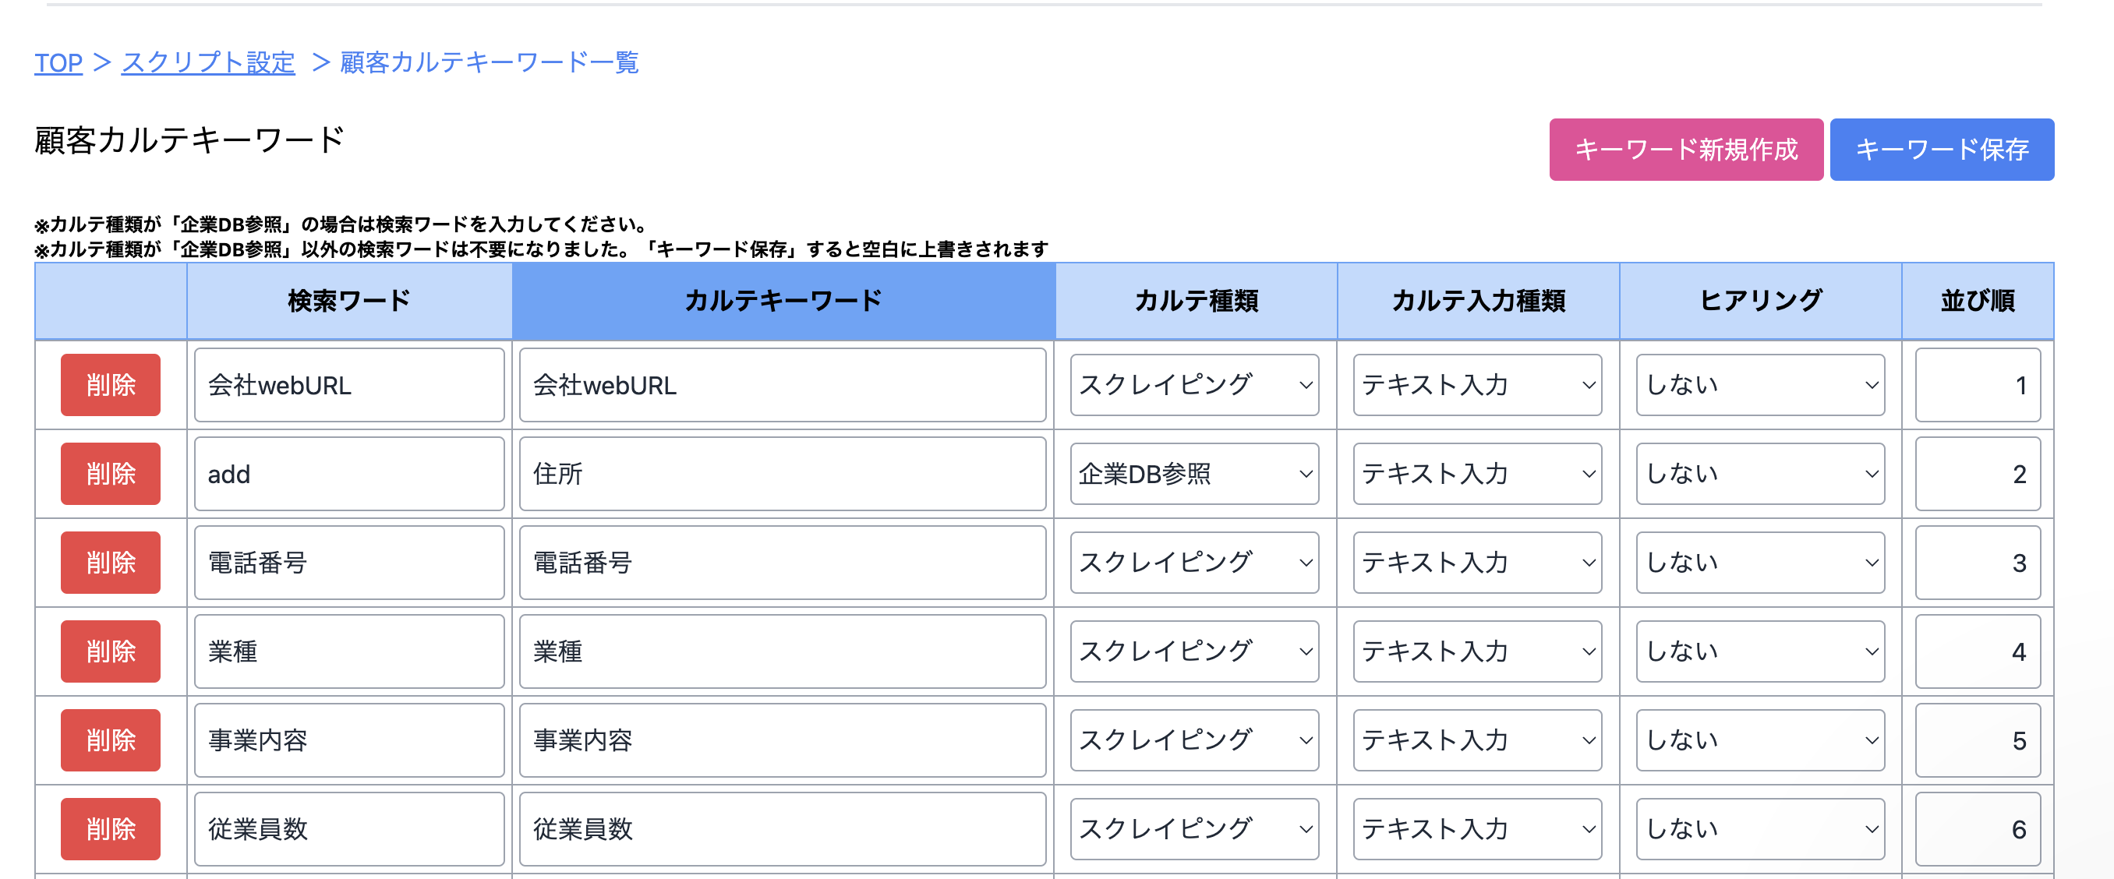Click the 業種 search word field
The width and height of the screenshot is (2114, 879).
click(348, 651)
